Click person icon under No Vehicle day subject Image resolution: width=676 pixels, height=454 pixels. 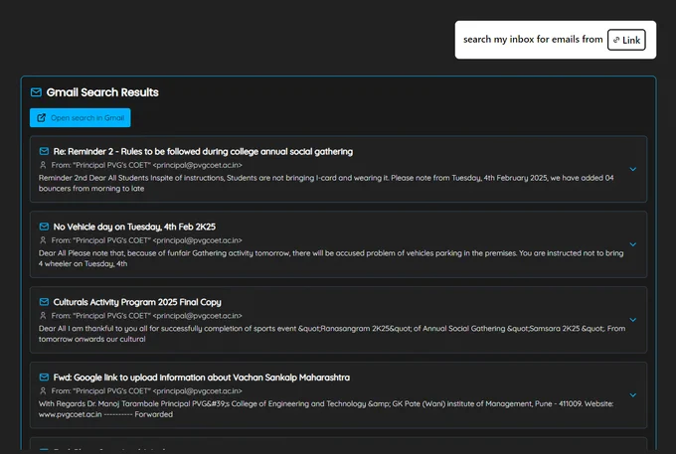(x=43, y=240)
